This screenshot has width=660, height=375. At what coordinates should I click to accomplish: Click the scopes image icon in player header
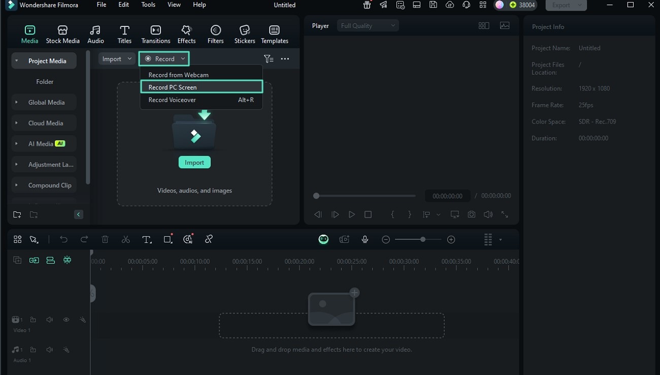(505, 25)
